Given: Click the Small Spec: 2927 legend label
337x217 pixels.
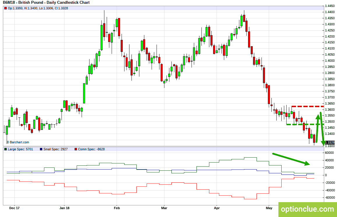Looking at the screenshot, I should [55, 149].
